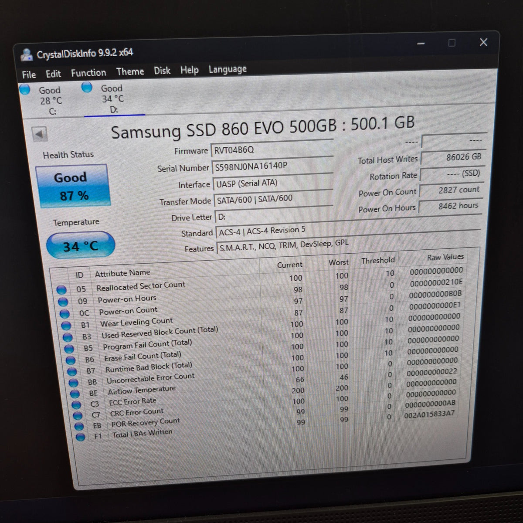Click raw value 002A015833A7
Screen dimensions: 523x523
pyautogui.click(x=429, y=414)
